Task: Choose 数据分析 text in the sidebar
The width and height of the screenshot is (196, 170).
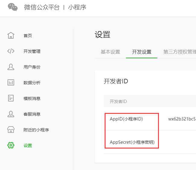Action: (x=32, y=83)
